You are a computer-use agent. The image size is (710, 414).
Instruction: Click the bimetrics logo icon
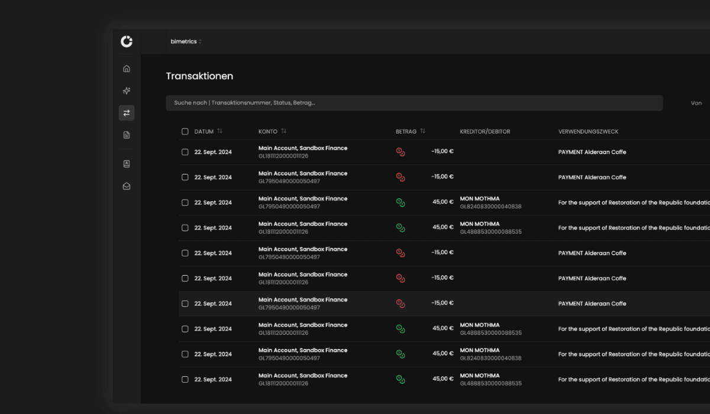(127, 41)
